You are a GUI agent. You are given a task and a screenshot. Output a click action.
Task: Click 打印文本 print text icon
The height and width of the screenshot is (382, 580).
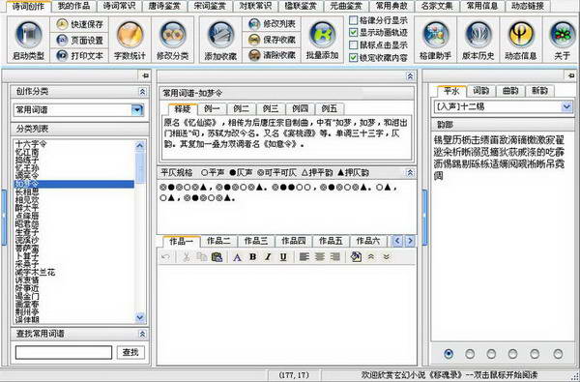click(62, 56)
